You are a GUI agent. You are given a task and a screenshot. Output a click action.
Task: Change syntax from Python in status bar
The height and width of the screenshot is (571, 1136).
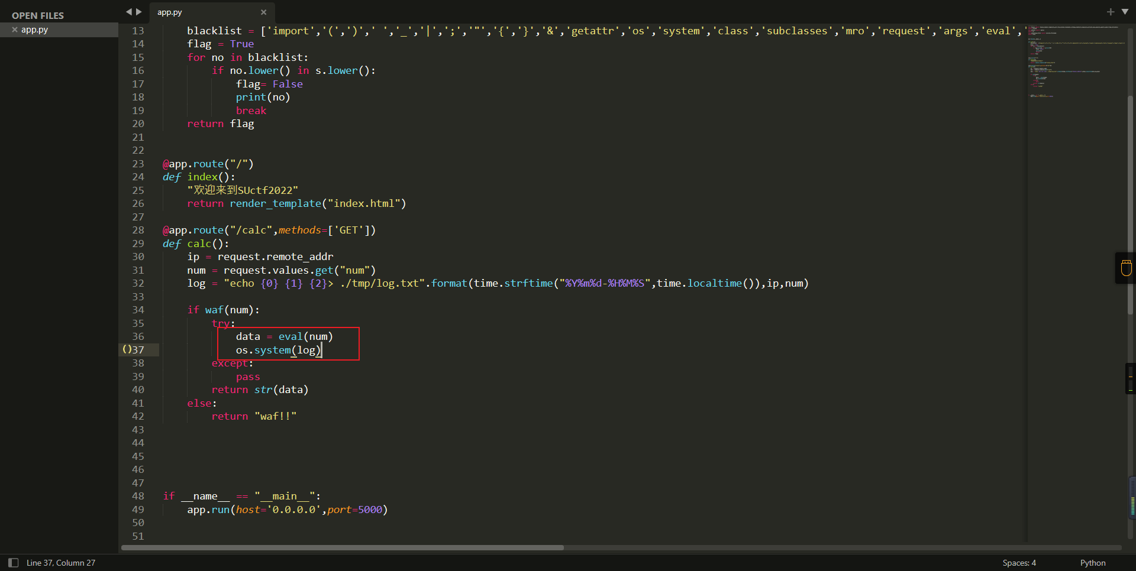[x=1093, y=563]
